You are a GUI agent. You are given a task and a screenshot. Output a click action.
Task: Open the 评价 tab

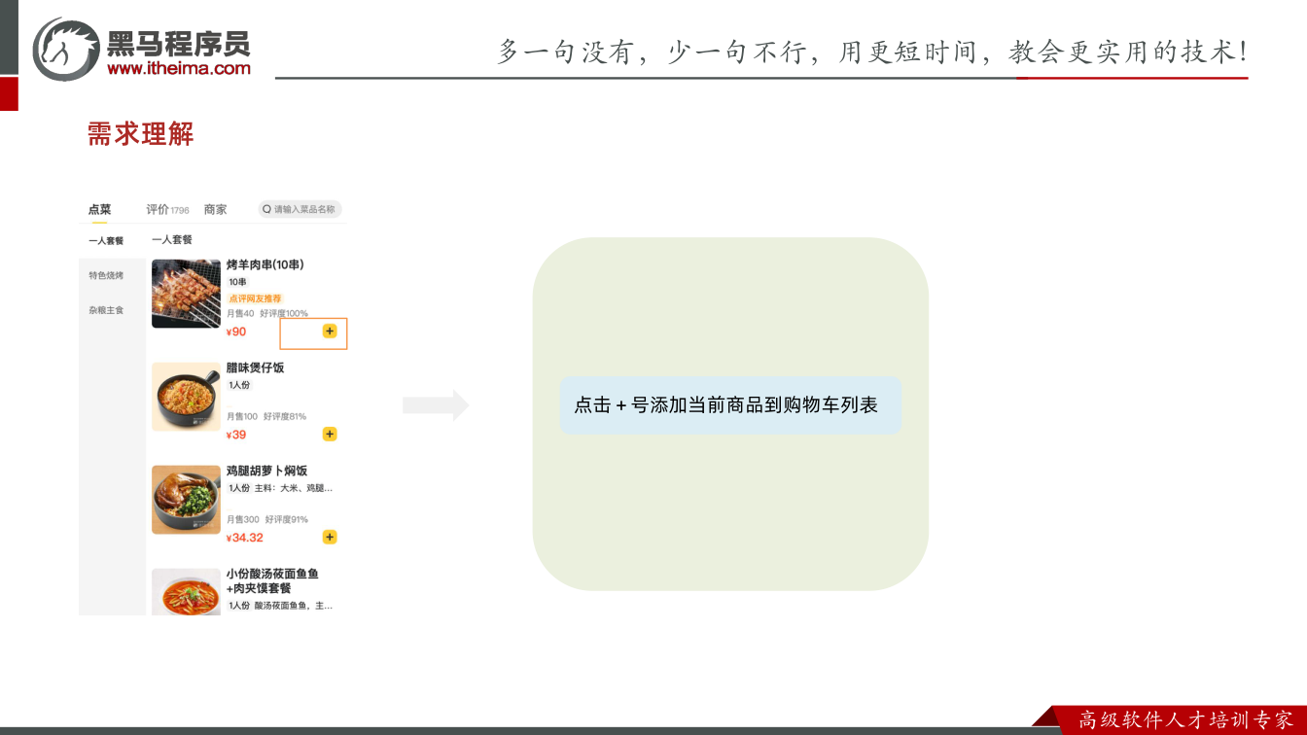tap(158, 209)
